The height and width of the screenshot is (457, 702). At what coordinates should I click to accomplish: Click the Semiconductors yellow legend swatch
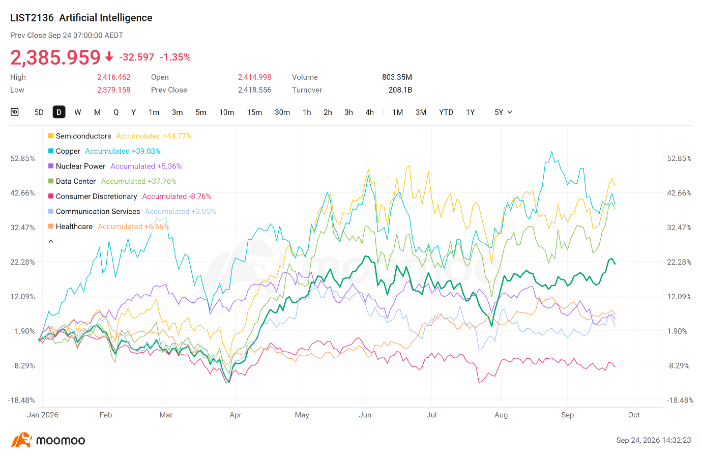[x=51, y=136]
